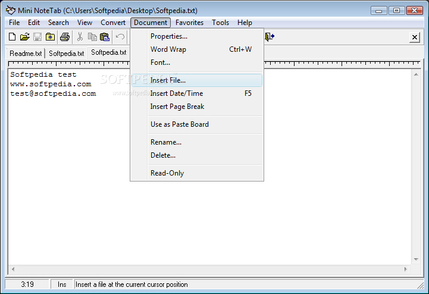Collapse the open Document menu header
Screen dimensions: 429x294
(151, 23)
